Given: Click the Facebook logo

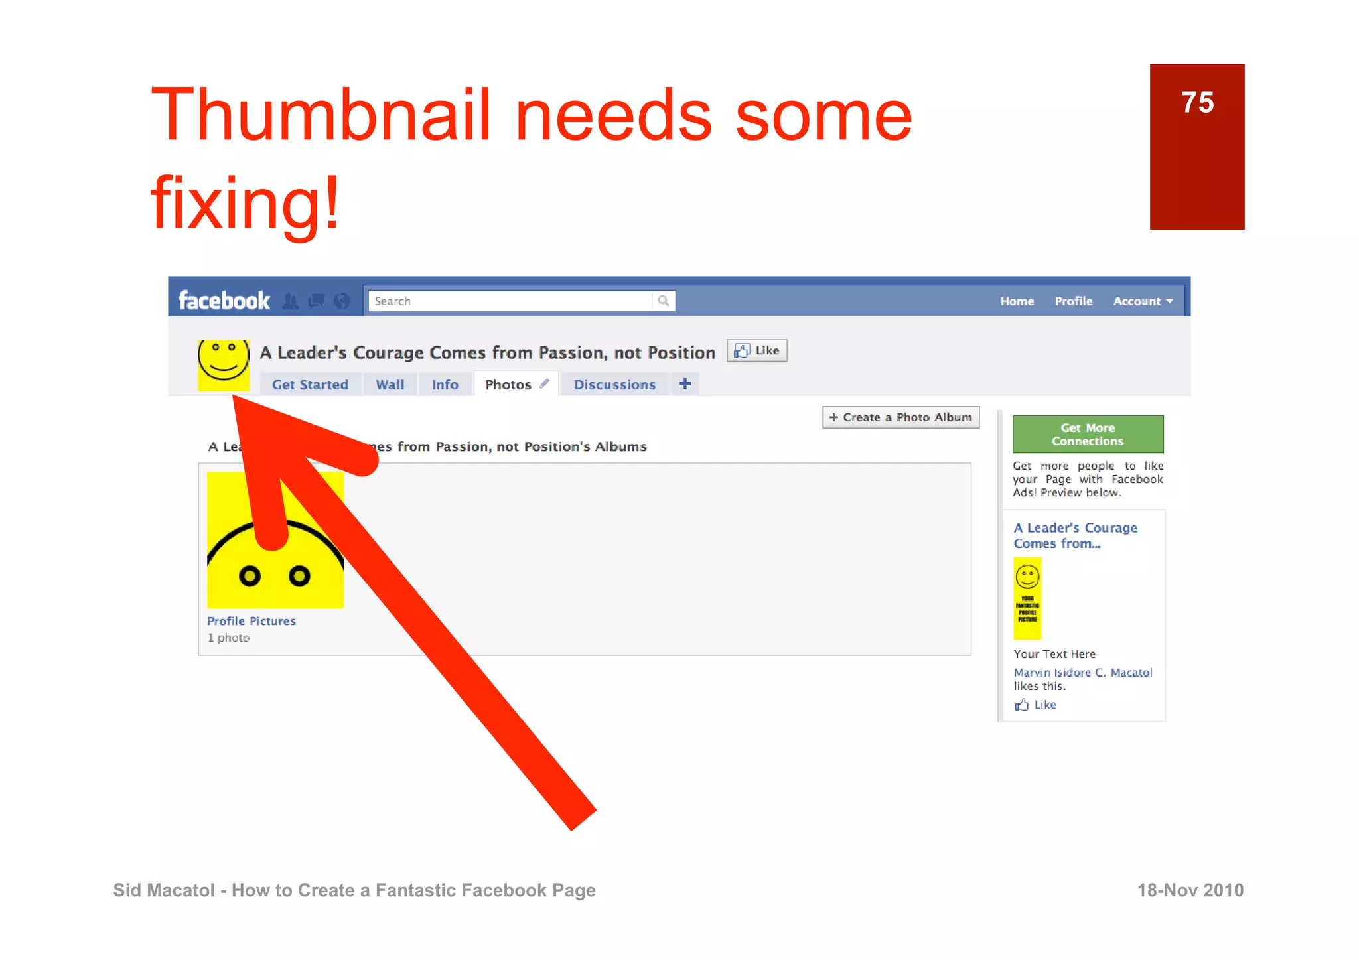Looking at the screenshot, I should 224,301.
